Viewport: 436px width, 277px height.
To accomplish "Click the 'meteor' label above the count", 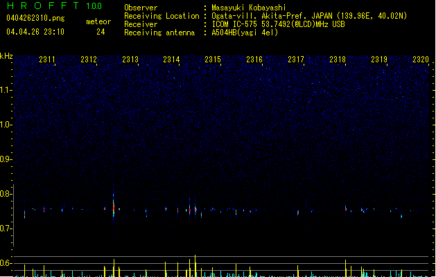I will pos(98,21).
